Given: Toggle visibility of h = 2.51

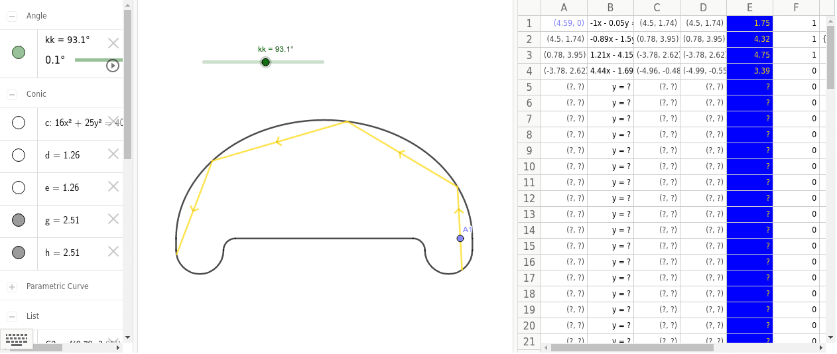Looking at the screenshot, I should pos(19,253).
